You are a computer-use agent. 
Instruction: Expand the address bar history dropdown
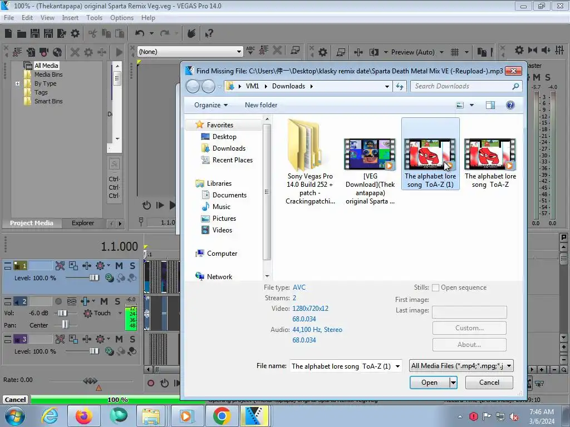coord(387,86)
